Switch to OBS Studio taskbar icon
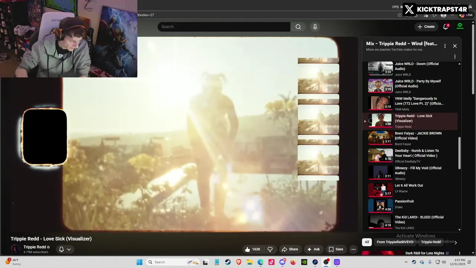 coord(326,262)
